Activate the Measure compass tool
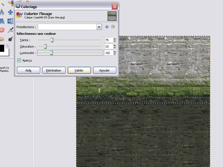This screenshot has width=223, height=167. coord(2,12)
